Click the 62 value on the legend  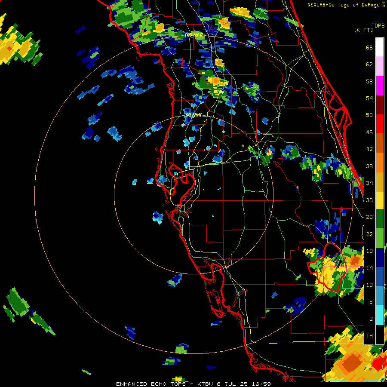pyautogui.click(x=369, y=64)
